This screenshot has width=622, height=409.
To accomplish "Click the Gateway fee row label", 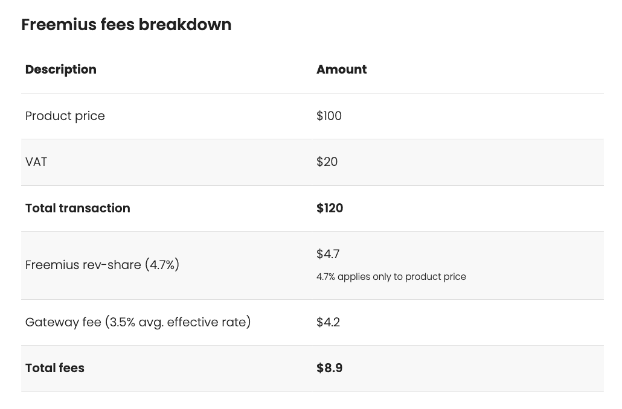I will tap(138, 322).
